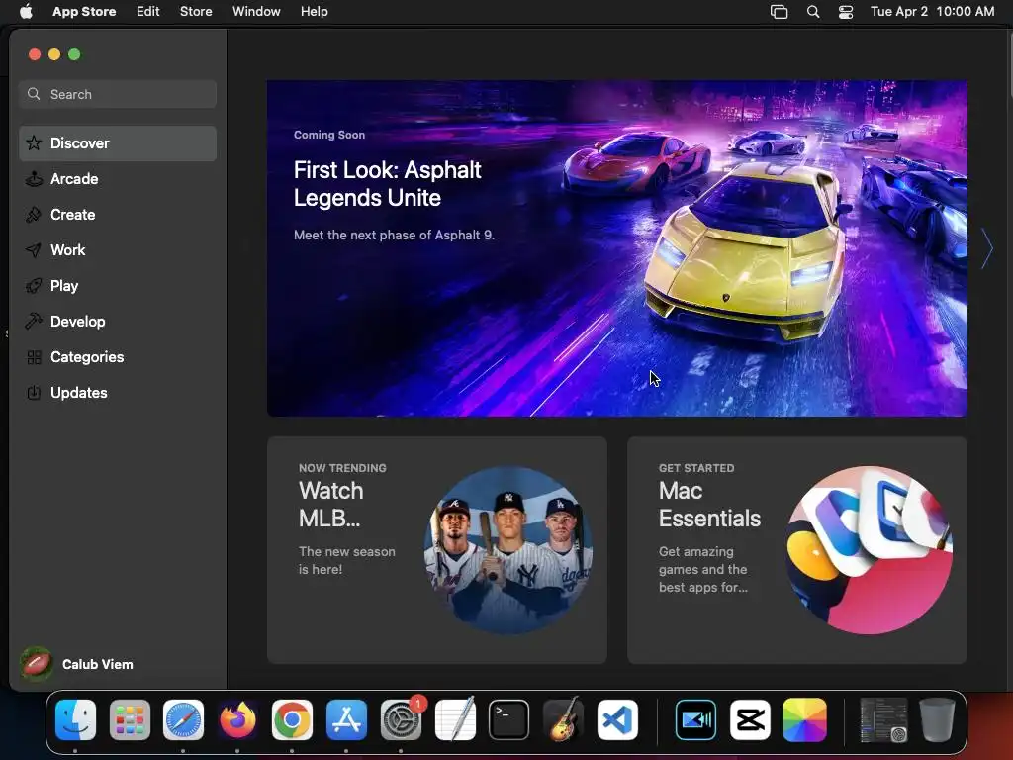
Task: Open the App Store menu
Action: [x=84, y=12]
